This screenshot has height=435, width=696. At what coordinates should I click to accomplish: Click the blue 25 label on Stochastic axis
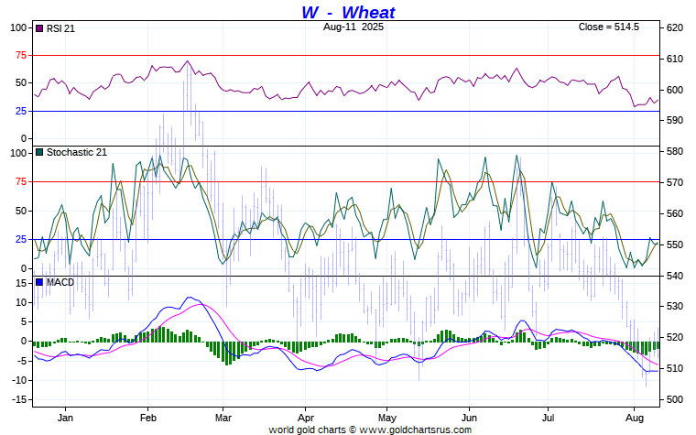coord(21,239)
